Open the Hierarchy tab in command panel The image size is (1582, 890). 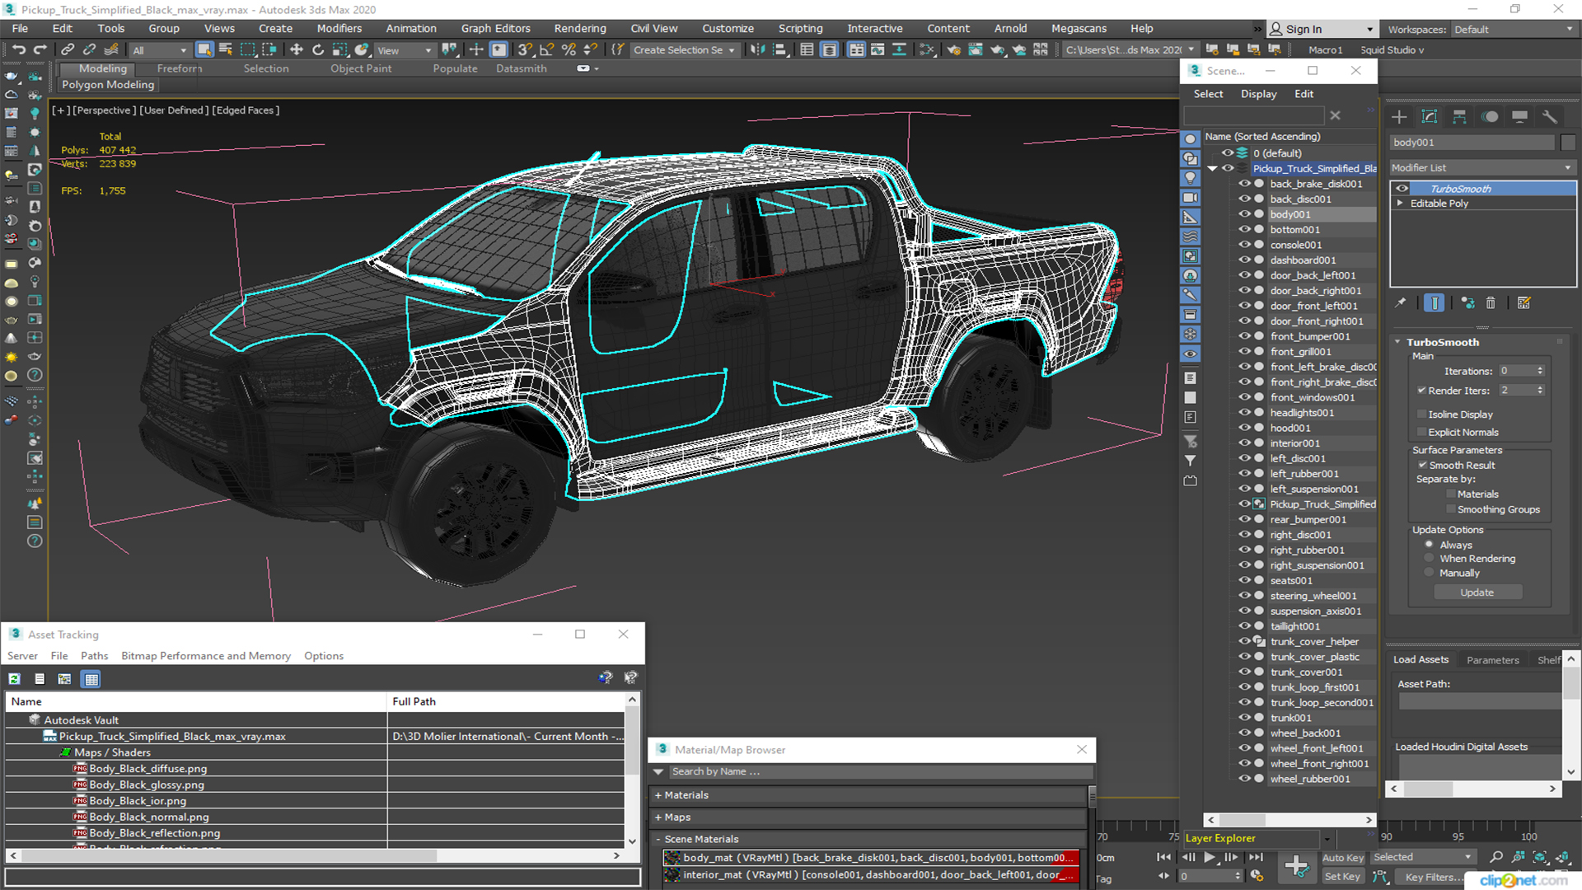[x=1459, y=117]
